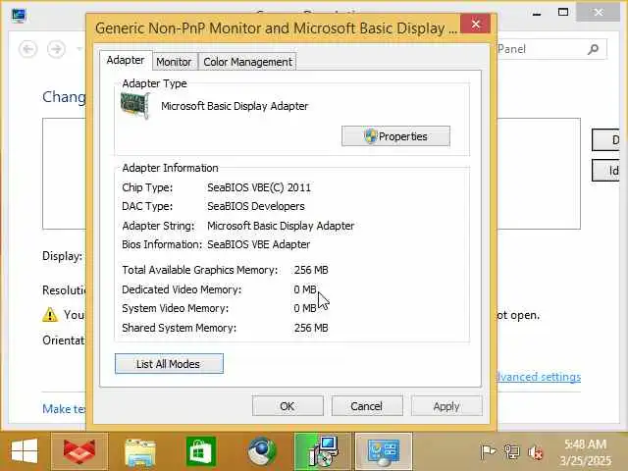Click the Dedicated Video Memory 0 MB value
This screenshot has height=471, width=628.
(x=305, y=289)
